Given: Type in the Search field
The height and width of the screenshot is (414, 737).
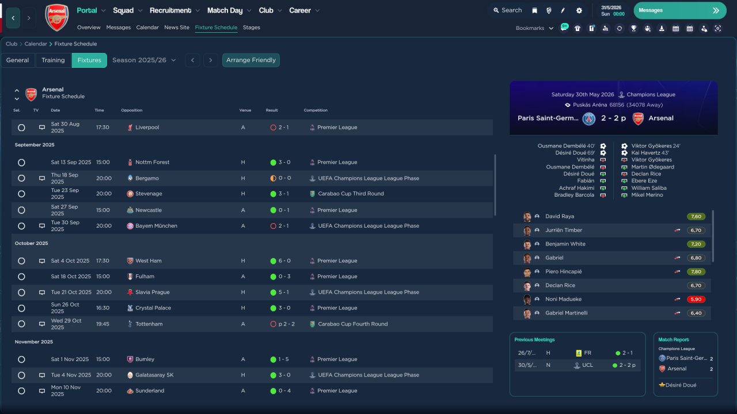Looking at the screenshot, I should click(x=511, y=10).
